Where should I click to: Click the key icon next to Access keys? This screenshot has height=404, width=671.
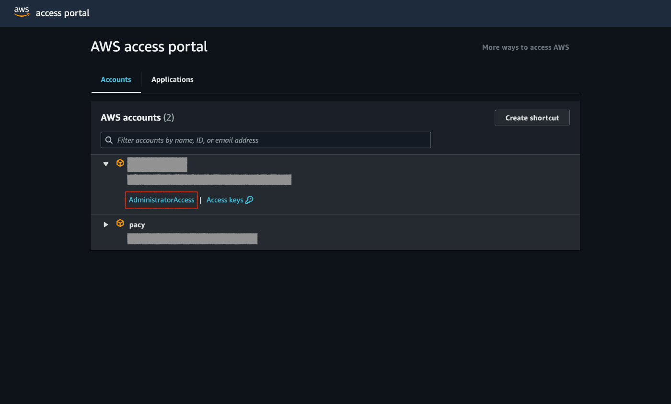[249, 200]
